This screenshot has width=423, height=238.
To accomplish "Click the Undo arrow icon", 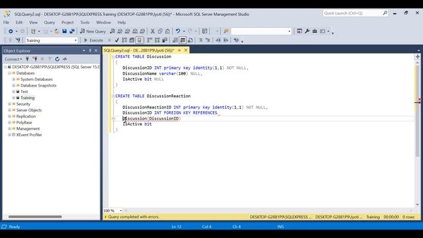I will click(178, 31).
